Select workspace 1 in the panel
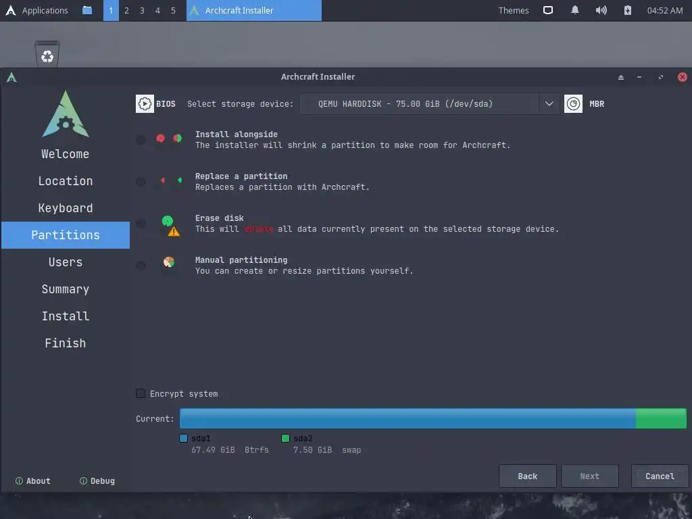This screenshot has width=692, height=519. click(x=111, y=10)
